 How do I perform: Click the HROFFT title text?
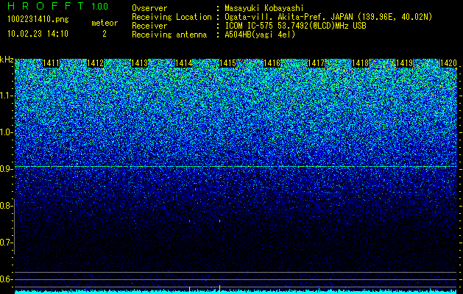point(46,6)
